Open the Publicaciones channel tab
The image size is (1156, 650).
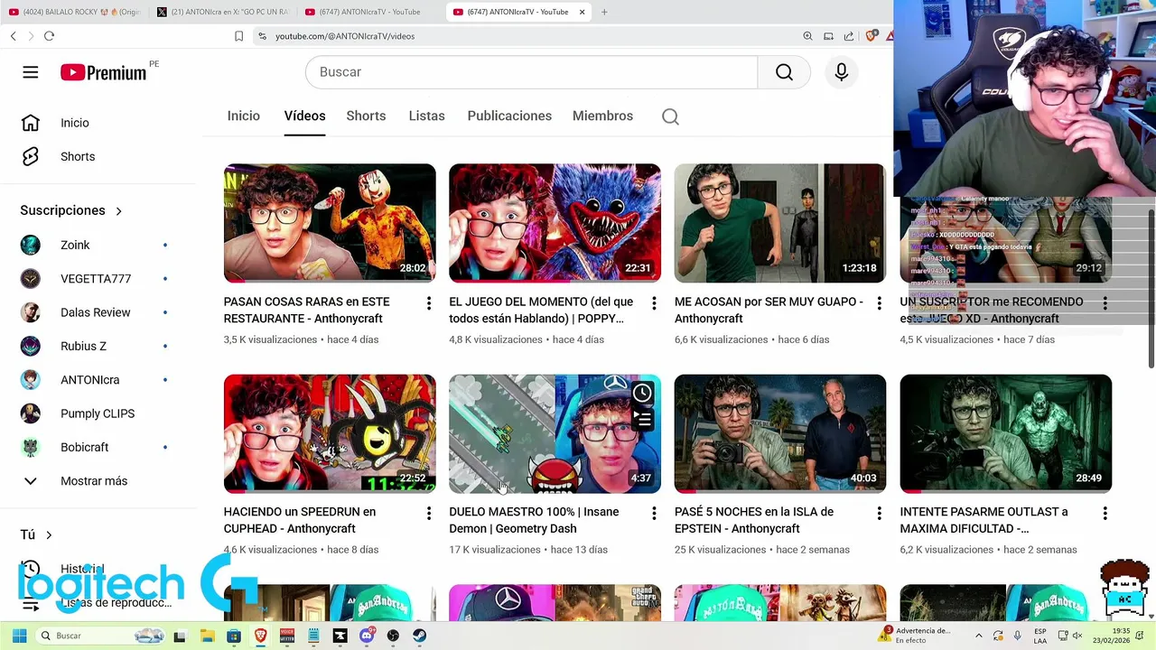tap(509, 116)
